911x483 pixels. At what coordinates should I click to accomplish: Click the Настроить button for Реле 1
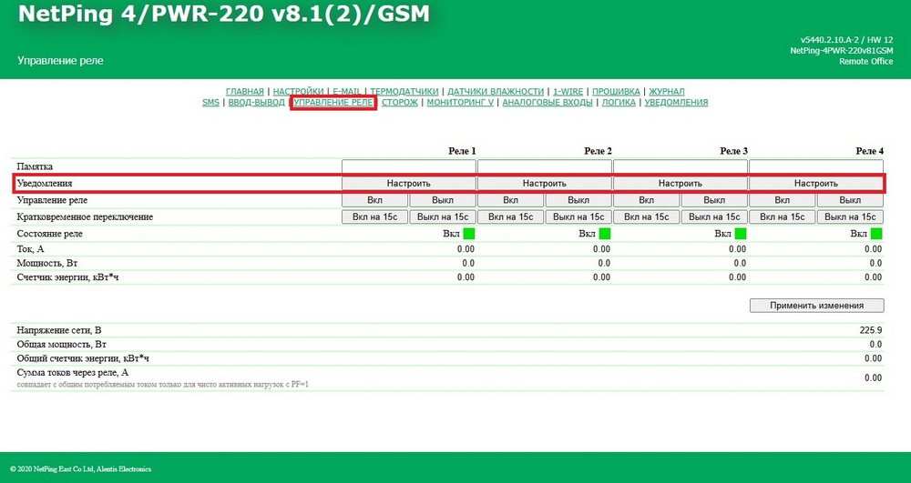pyautogui.click(x=408, y=183)
